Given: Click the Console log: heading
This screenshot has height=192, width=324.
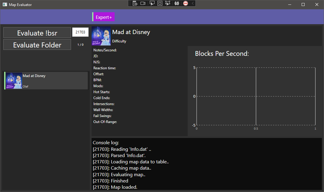Looking at the screenshot, I should pyautogui.click(x=106, y=142).
